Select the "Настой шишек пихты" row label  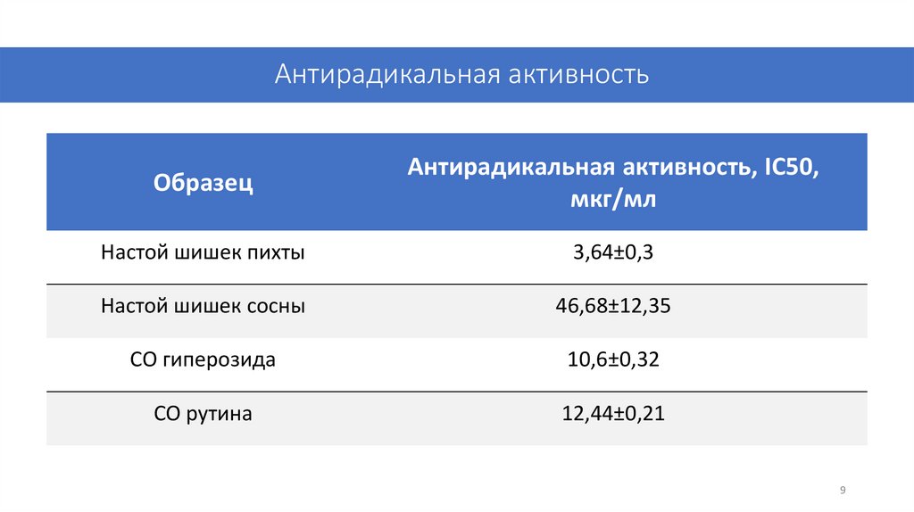pyautogui.click(x=203, y=253)
